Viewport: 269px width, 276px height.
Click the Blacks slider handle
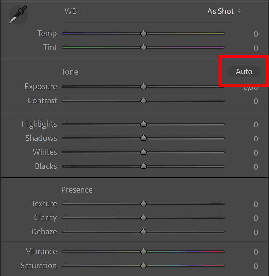pyautogui.click(x=144, y=166)
